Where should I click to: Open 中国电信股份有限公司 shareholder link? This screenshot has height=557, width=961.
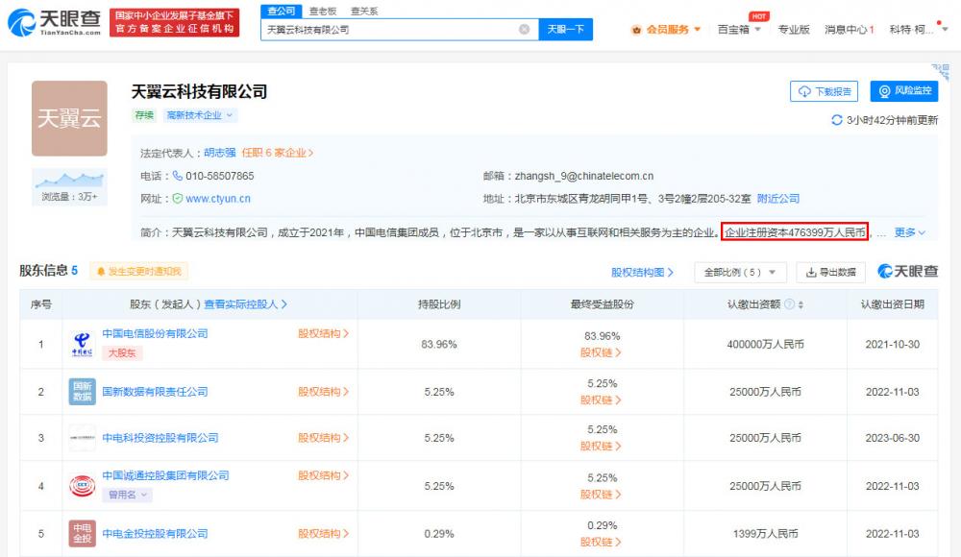[155, 333]
